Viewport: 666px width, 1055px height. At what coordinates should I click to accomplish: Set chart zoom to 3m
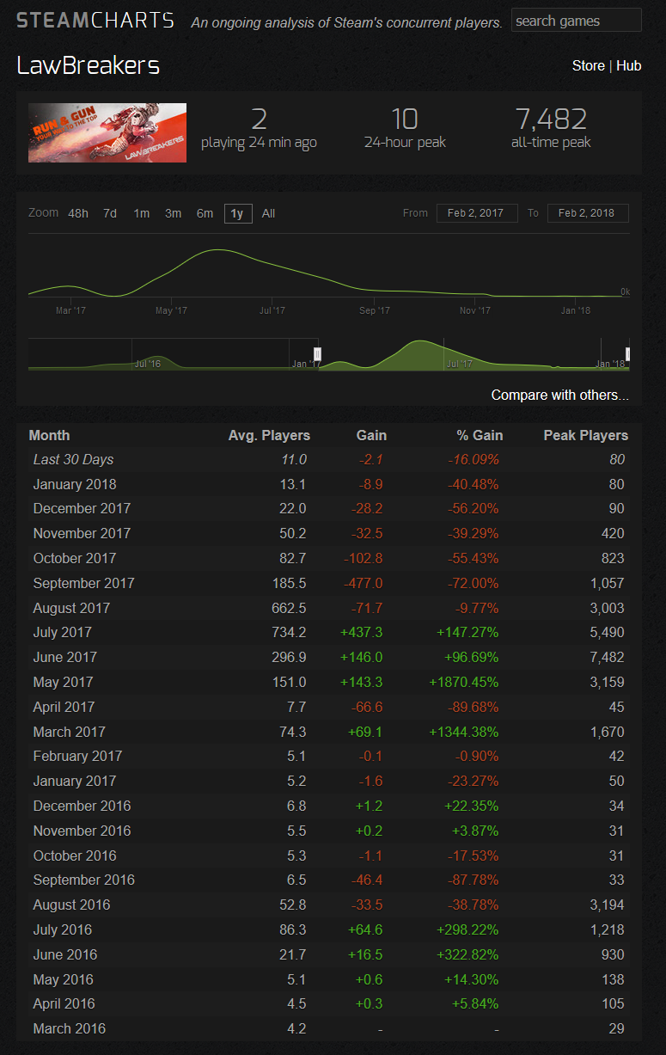174,213
